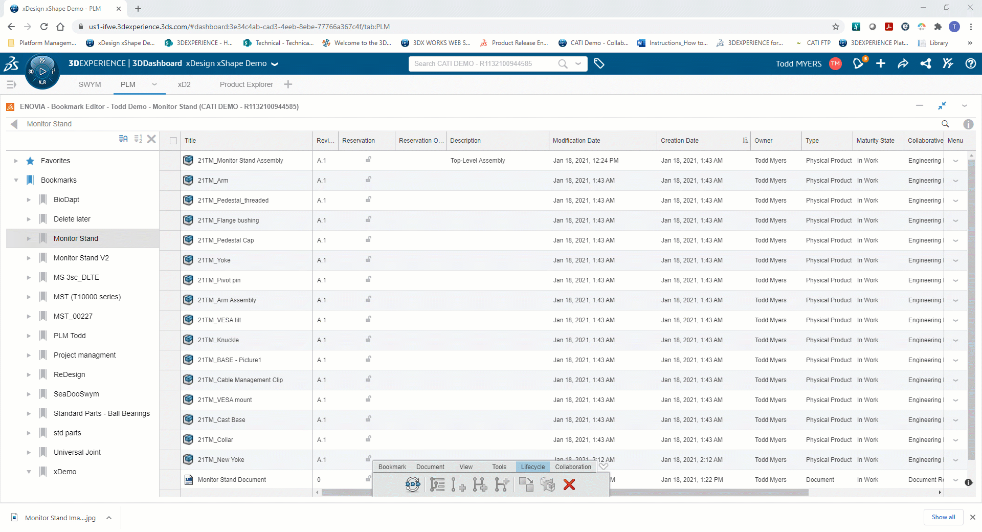Sort by Title column header
Screen dimensions: 982x532
[190, 141]
